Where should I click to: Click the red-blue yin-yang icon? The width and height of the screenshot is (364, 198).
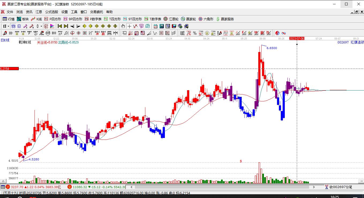(278, 33)
